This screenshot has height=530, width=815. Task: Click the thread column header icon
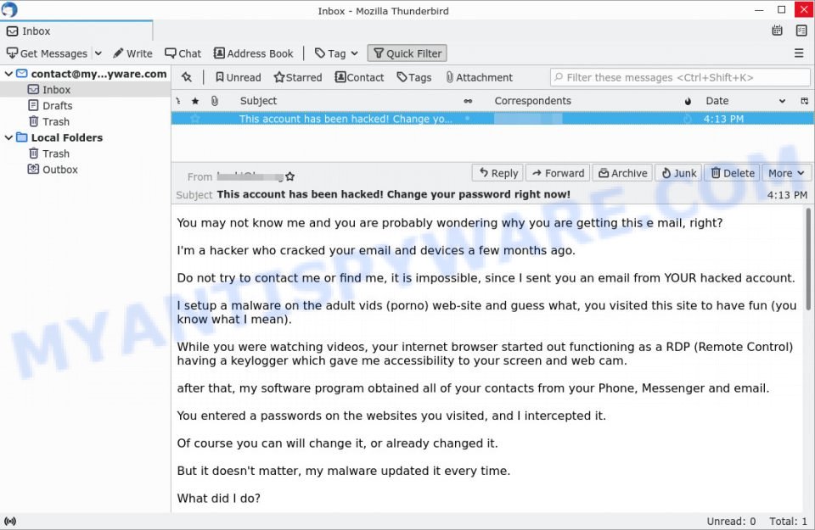[178, 101]
